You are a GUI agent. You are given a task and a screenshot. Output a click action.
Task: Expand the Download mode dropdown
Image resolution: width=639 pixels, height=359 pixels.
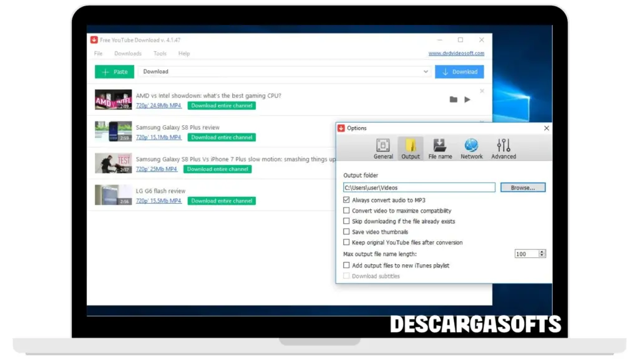426,72
